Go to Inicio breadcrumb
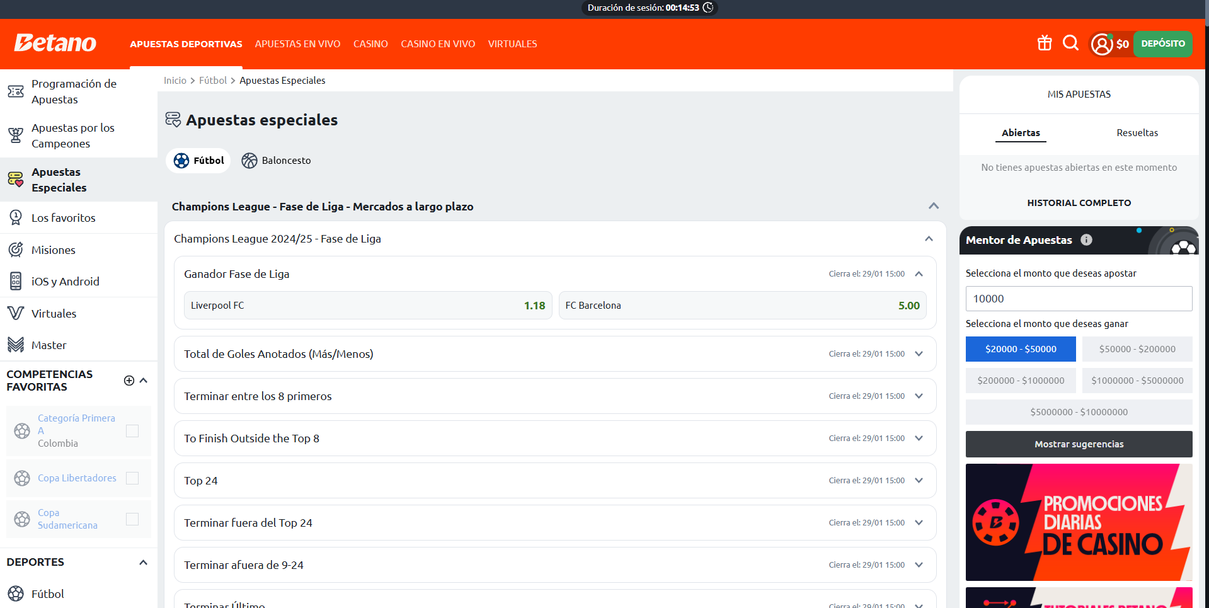Viewport: 1209px width, 608px height. [x=175, y=81]
